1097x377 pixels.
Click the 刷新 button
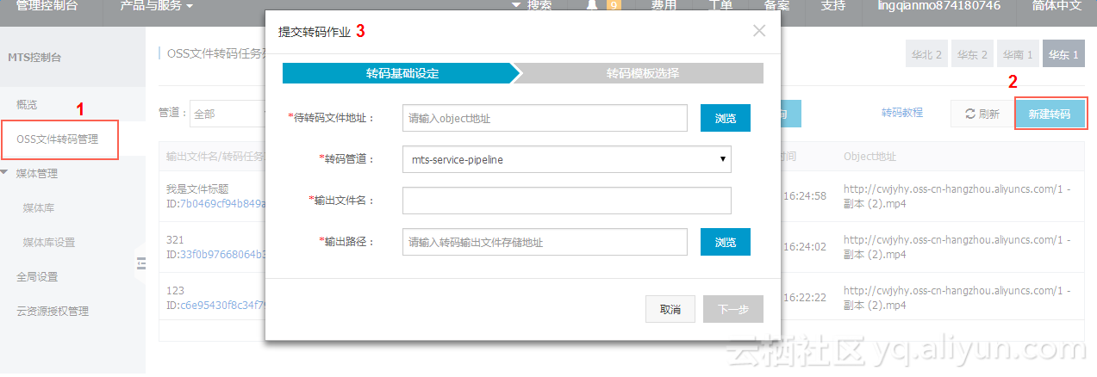pos(982,114)
